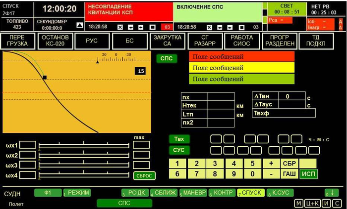This screenshot has width=347, height=209.
Task: Switch to the МАНЕВР tab
Action: (x=195, y=192)
